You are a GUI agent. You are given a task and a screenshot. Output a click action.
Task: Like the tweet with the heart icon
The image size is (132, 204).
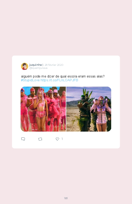[57, 139]
